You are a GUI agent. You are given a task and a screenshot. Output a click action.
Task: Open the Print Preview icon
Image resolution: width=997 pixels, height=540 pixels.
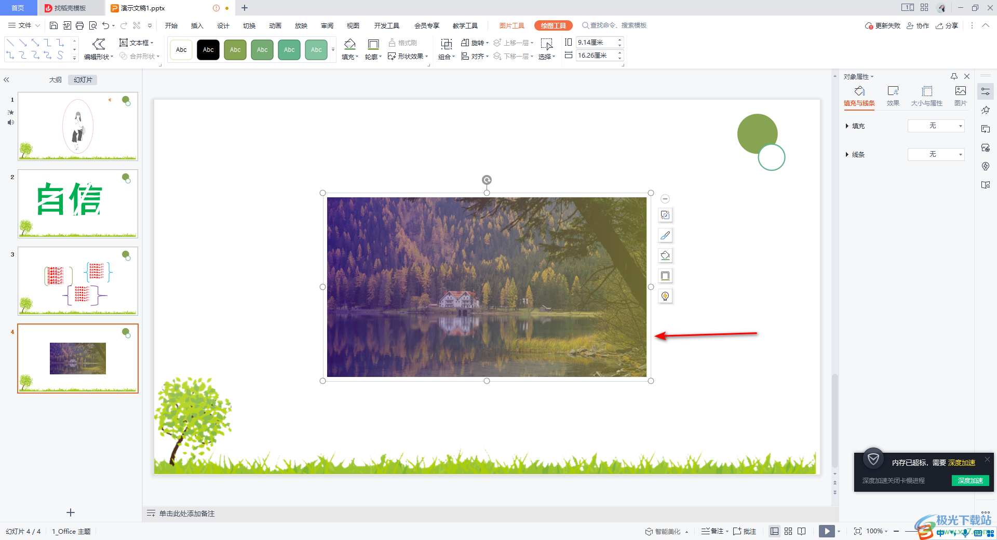[93, 25]
